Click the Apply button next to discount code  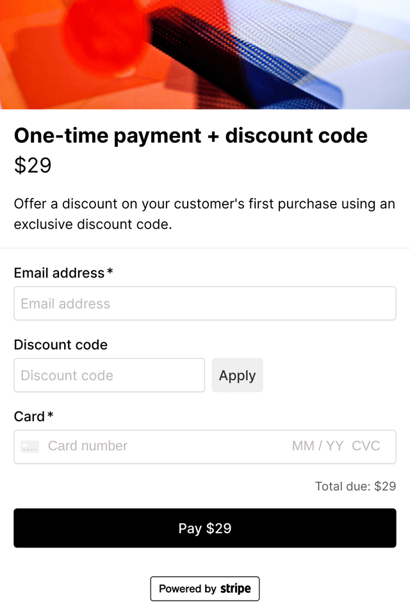(237, 375)
